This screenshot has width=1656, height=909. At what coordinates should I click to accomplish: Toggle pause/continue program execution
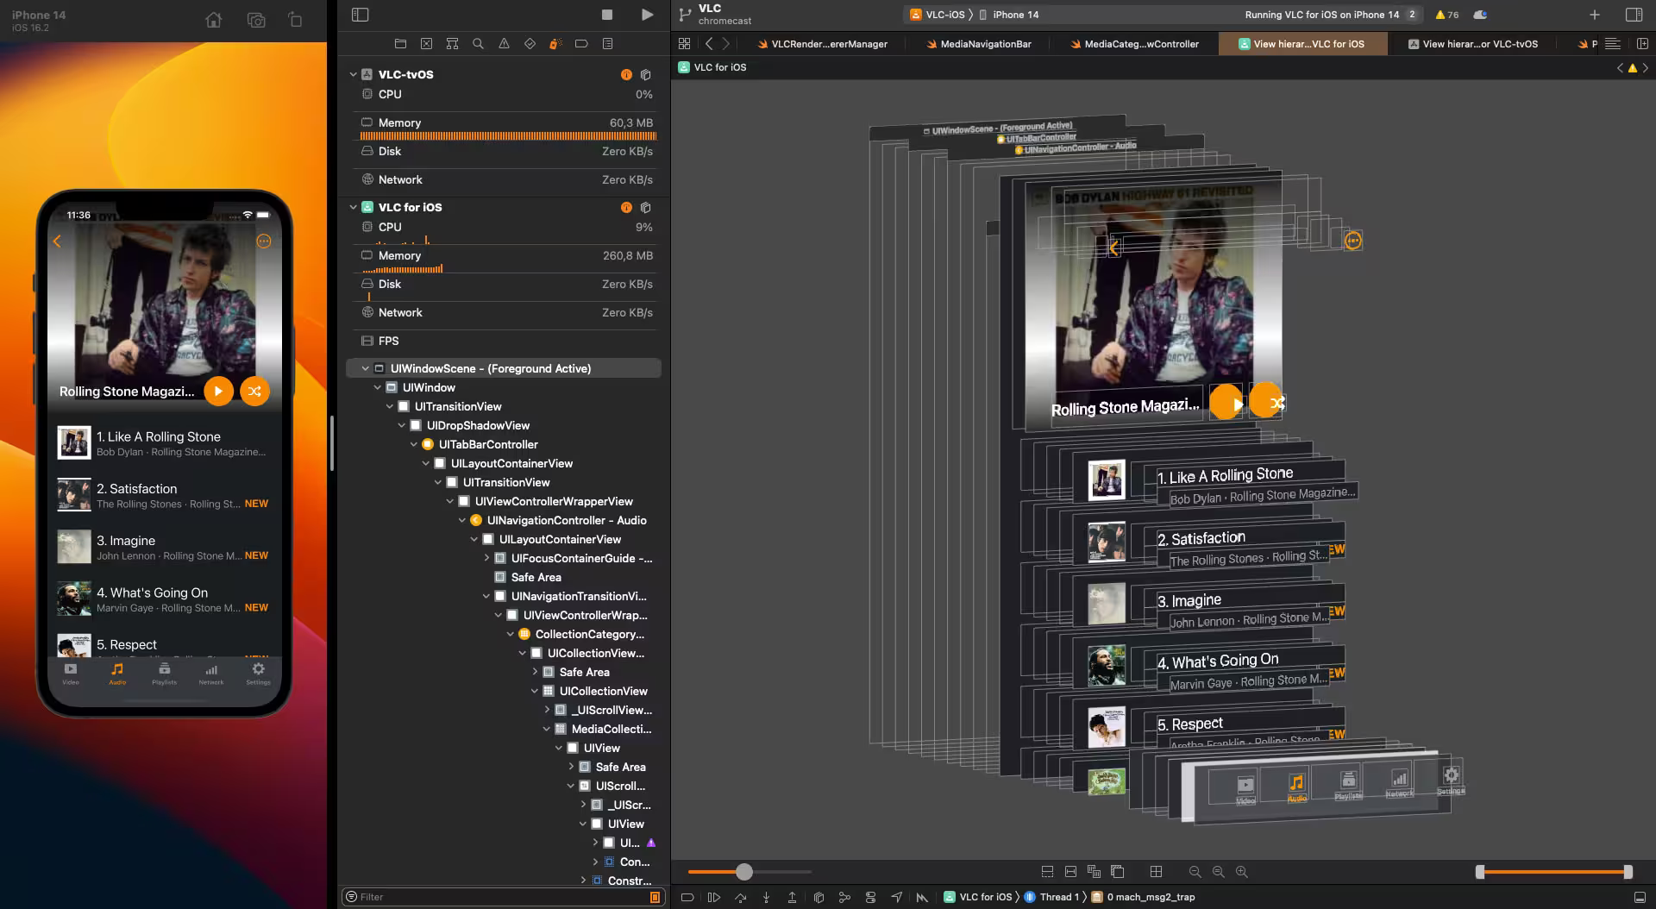713,897
